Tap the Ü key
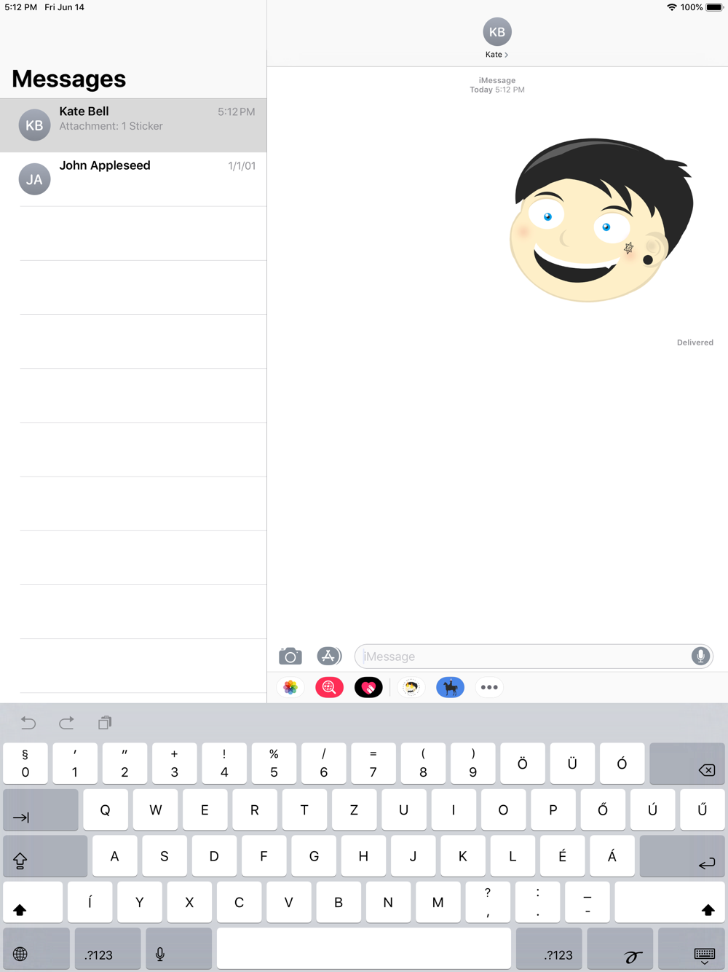The height and width of the screenshot is (972, 728). [572, 764]
